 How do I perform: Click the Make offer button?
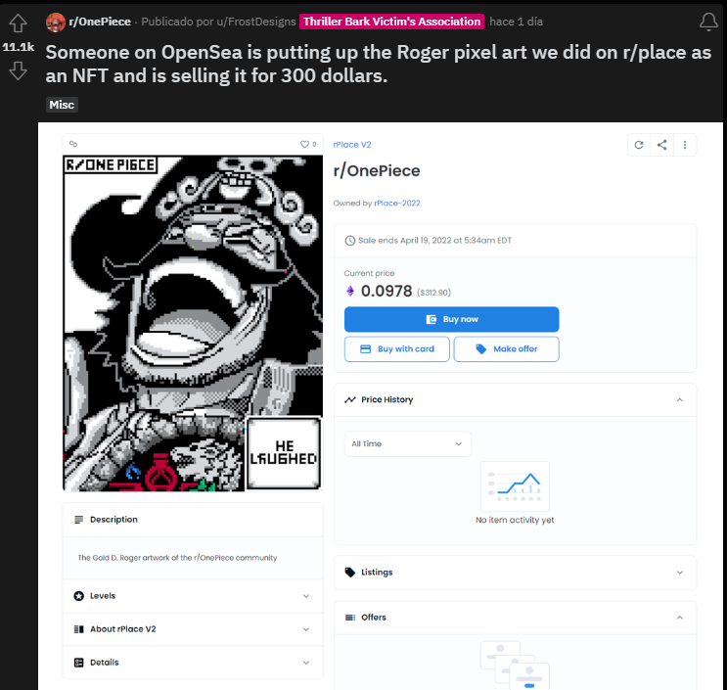click(x=506, y=349)
